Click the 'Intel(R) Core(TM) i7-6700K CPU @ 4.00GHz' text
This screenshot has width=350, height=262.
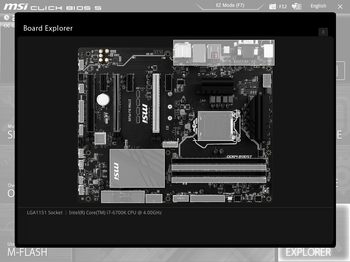115,213
